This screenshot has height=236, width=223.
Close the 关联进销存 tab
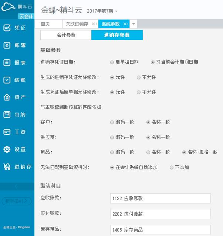tap(93, 24)
